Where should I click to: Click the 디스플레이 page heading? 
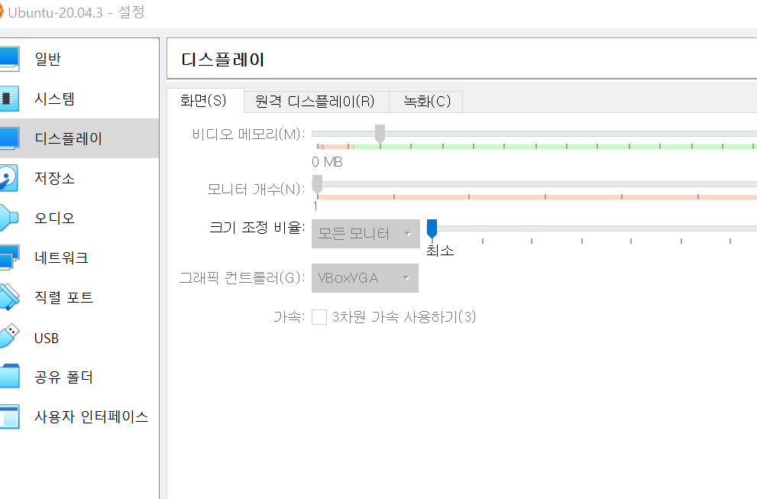point(222,60)
